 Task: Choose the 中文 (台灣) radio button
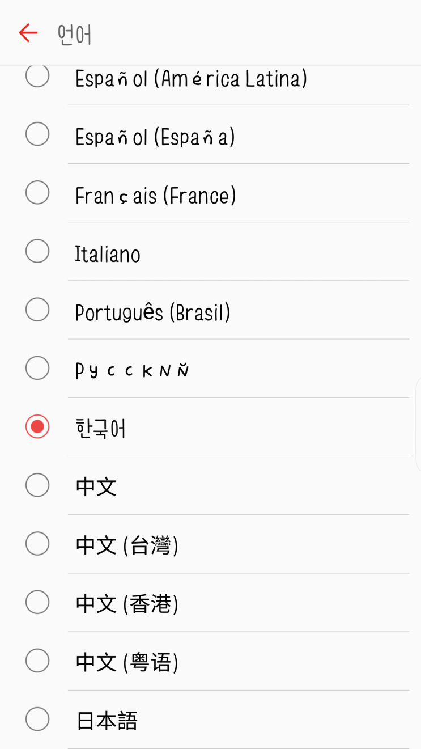(37, 543)
